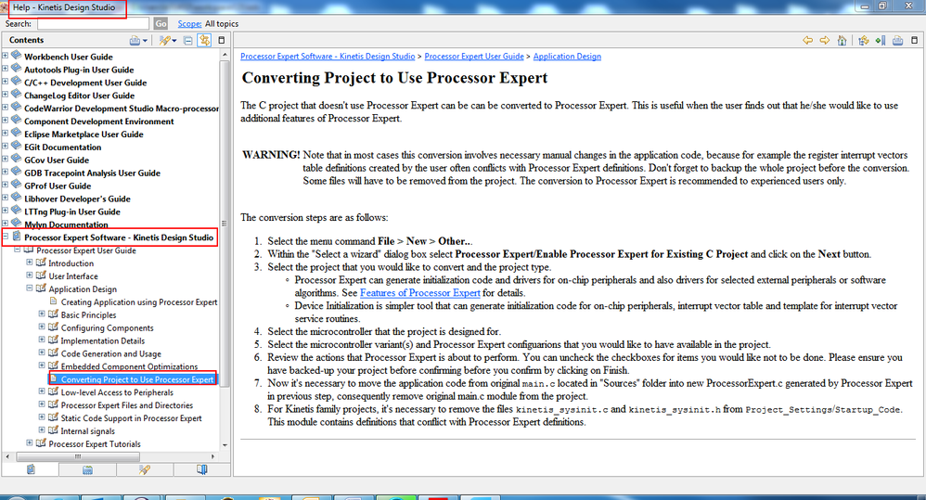Viewport: 926px width, 500px height.
Task: Print the page from topic toolbar
Action: click(x=897, y=40)
